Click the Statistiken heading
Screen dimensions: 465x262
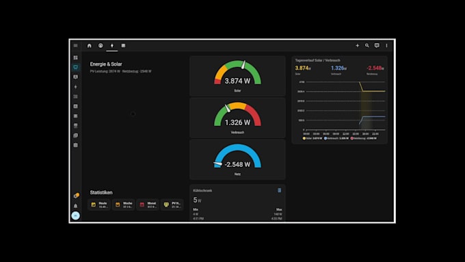click(101, 192)
